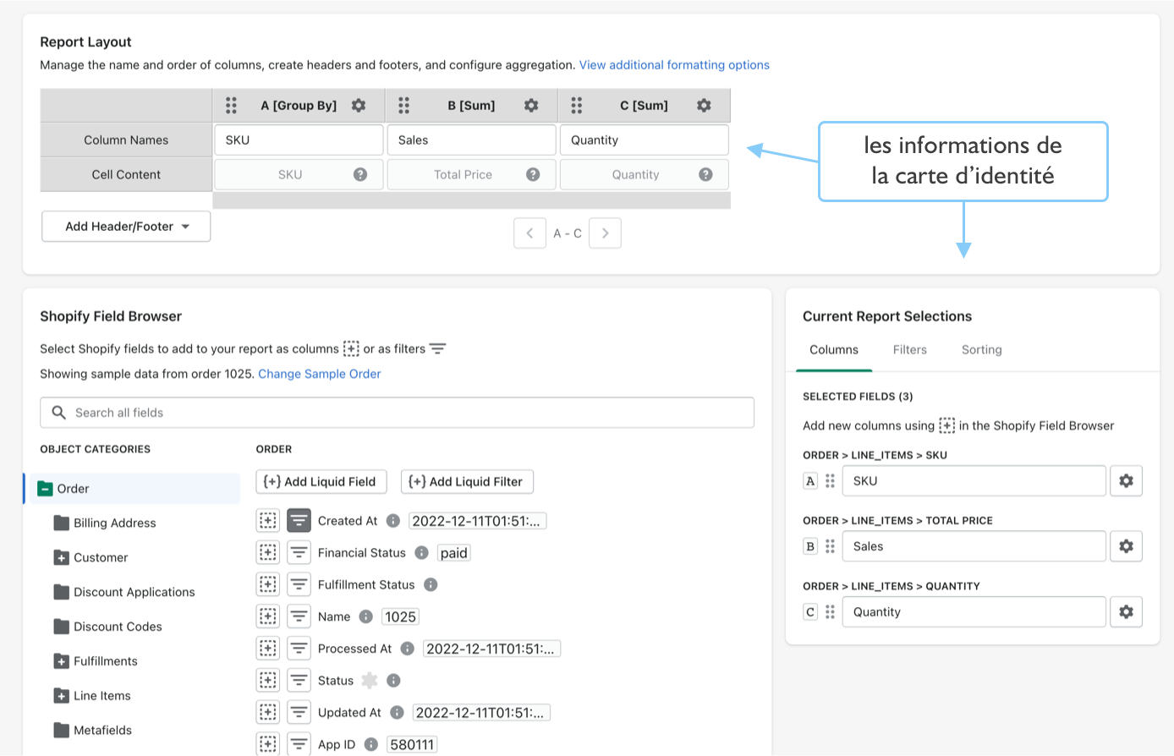Edit the SKU column name field

tap(299, 140)
